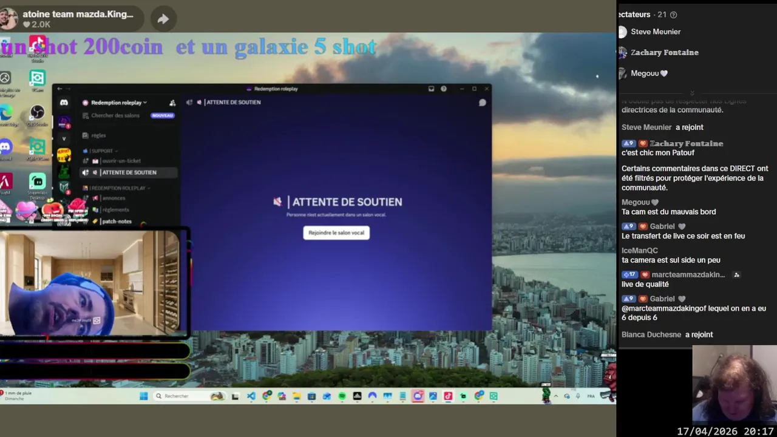
Task: Show hidden system tray icons chevron
Action: coord(555,396)
